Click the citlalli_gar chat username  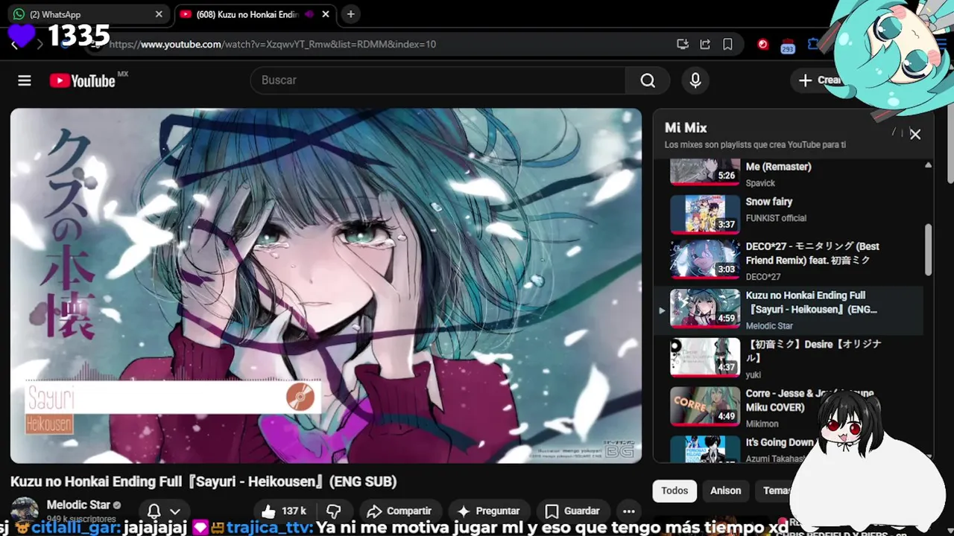point(76,527)
